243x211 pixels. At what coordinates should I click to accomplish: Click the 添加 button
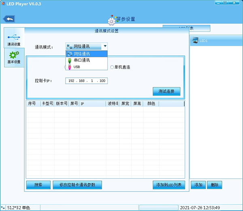pos(198,185)
